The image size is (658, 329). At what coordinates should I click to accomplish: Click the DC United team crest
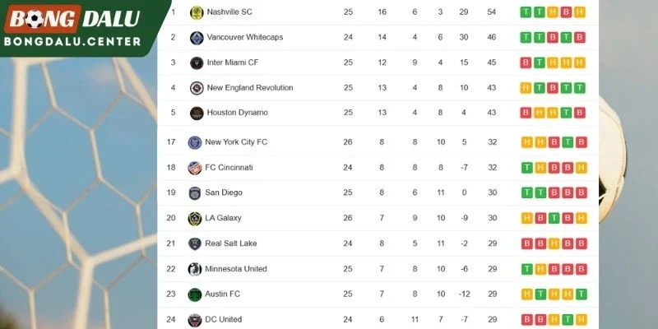(195, 320)
